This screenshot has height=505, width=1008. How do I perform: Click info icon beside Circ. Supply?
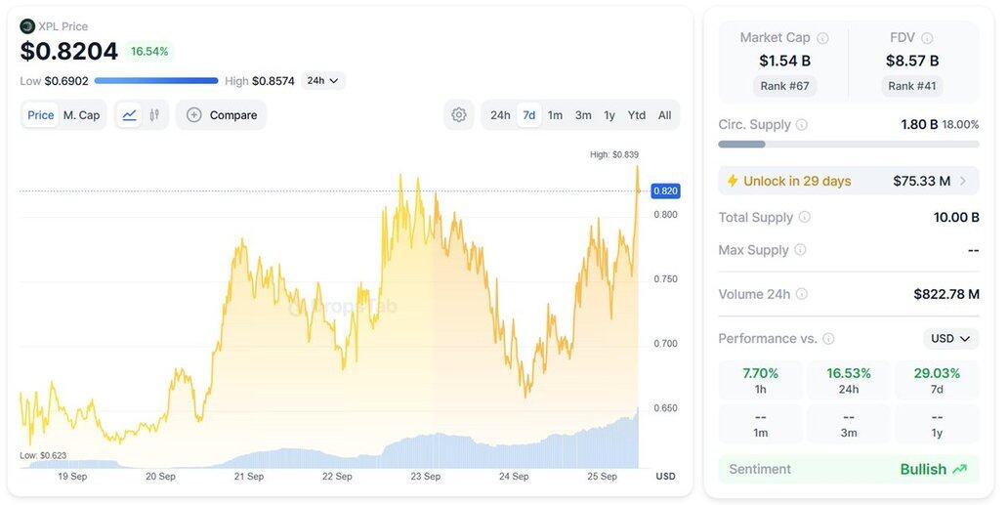(x=802, y=125)
